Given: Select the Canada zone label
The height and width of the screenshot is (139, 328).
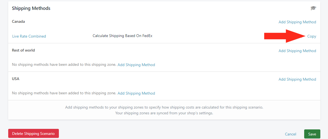Looking at the screenshot, I should coord(18,22).
